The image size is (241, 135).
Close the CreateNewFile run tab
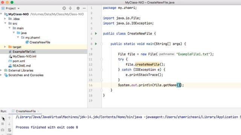tap(38, 111)
